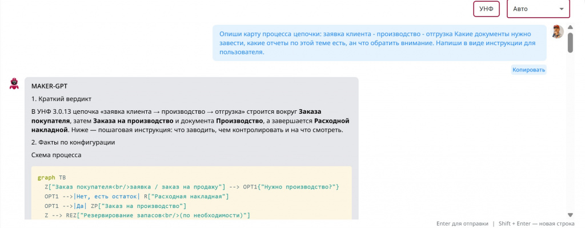The width and height of the screenshot is (585, 228).
Task: Click the hint Enter для отправки
Action: 462,223
